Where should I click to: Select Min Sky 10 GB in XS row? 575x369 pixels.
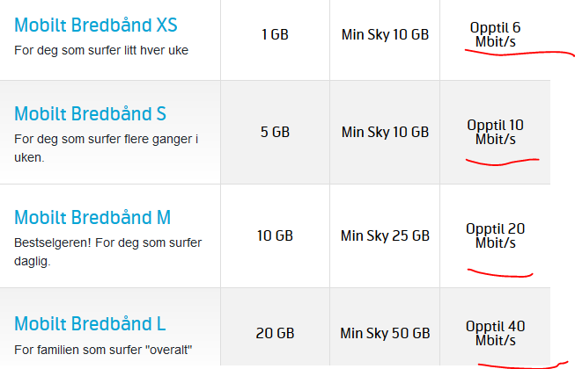(x=385, y=35)
